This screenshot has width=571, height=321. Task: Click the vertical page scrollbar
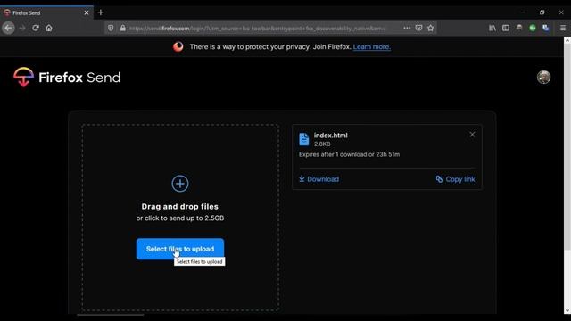(x=567, y=145)
